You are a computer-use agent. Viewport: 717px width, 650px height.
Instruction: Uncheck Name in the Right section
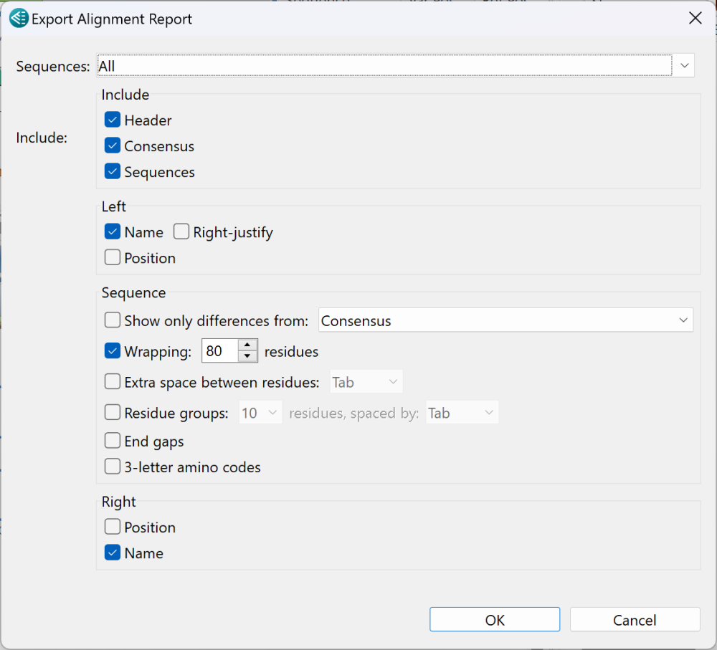point(112,553)
